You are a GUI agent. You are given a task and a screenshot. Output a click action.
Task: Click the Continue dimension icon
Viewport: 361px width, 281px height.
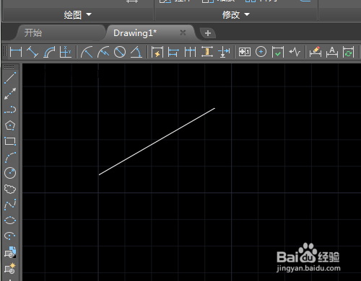[x=190, y=52]
